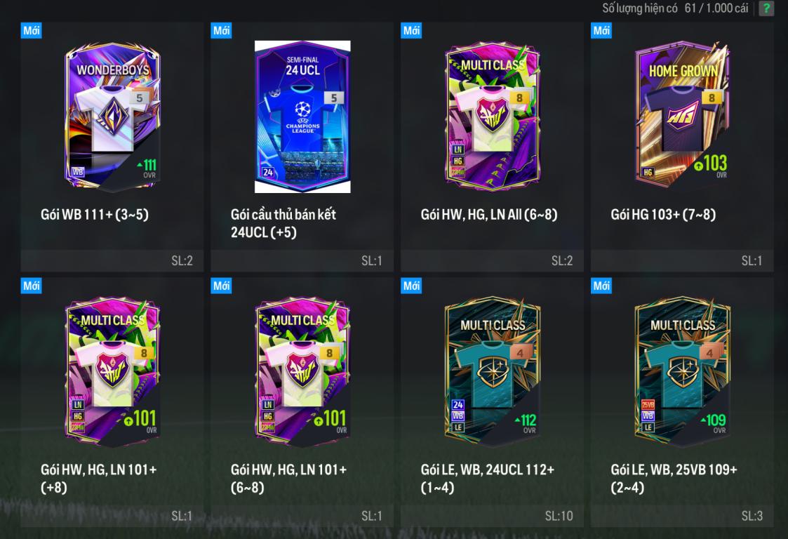The image size is (788, 539).
Task: Click the SL:10 quantity bar
Action: pos(492,516)
